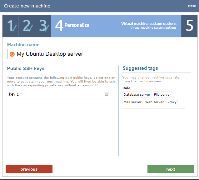
Task: Click the Suggested tags heading
Action: pyautogui.click(x=140, y=68)
